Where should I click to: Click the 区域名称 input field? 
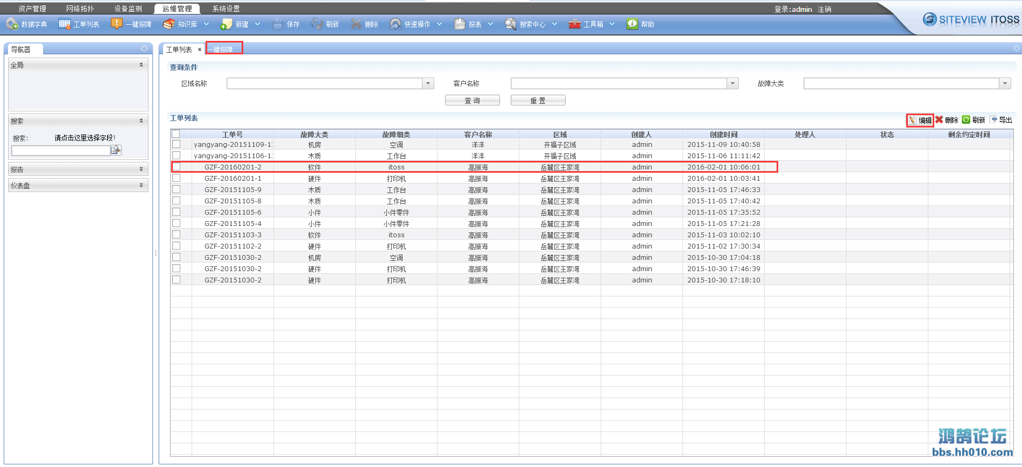(x=325, y=83)
